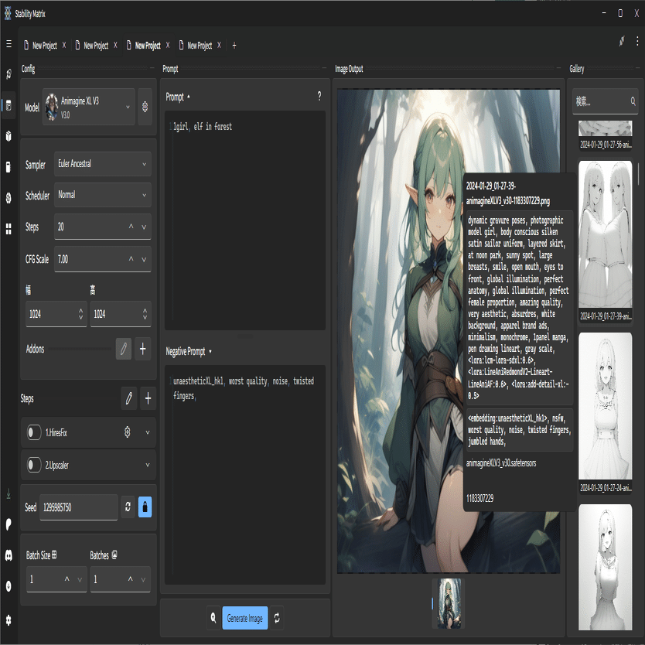Switch to the first New Project tab
The height and width of the screenshot is (645, 645).
coord(43,46)
